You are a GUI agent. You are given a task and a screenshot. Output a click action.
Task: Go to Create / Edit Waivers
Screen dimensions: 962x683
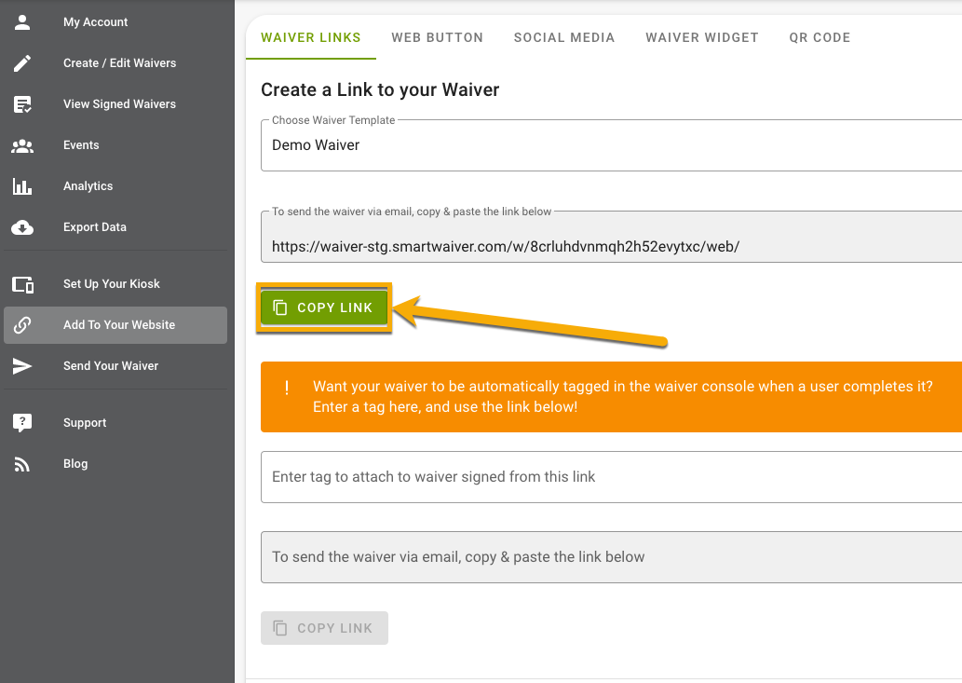(115, 63)
